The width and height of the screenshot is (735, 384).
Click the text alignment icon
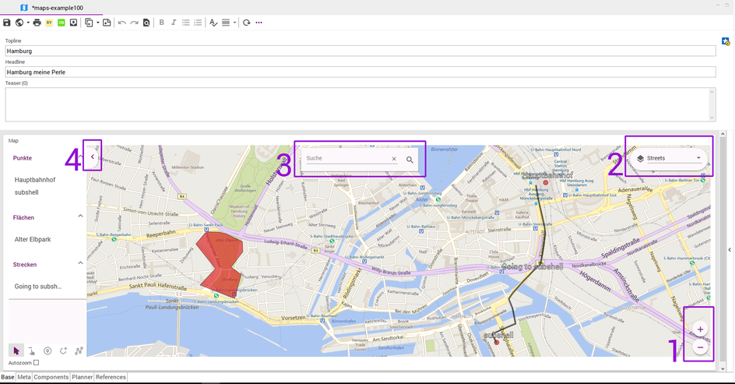coord(226,23)
